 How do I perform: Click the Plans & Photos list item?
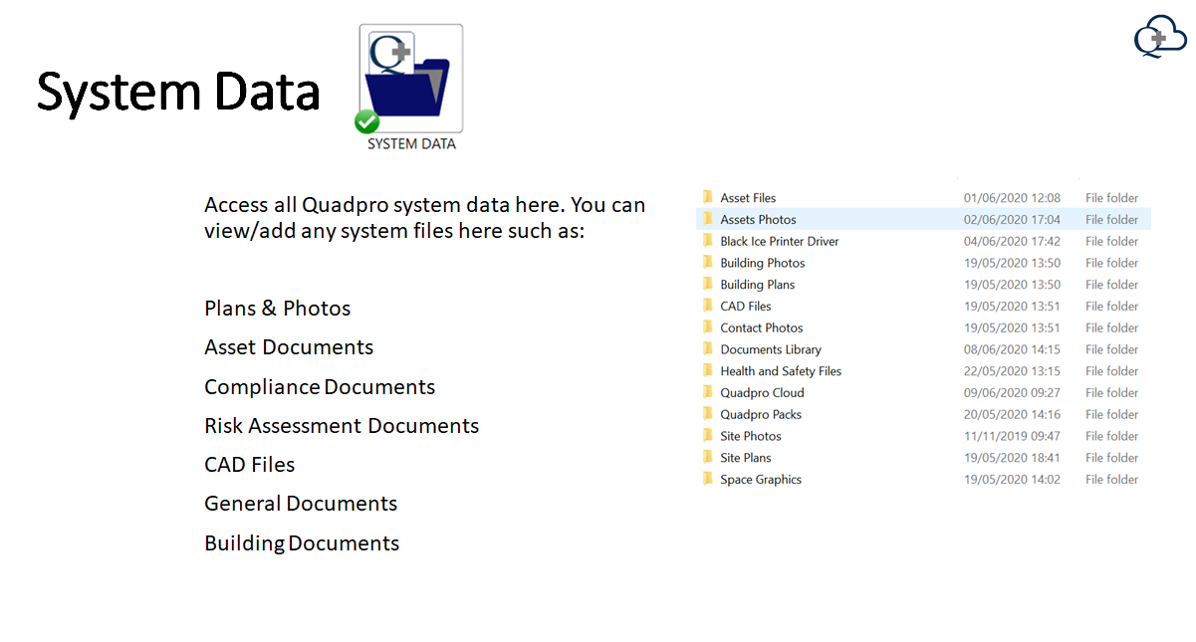278,309
